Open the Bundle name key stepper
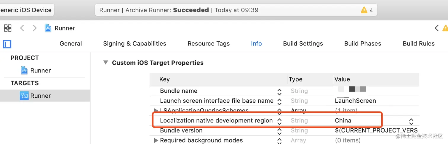 point(279,91)
